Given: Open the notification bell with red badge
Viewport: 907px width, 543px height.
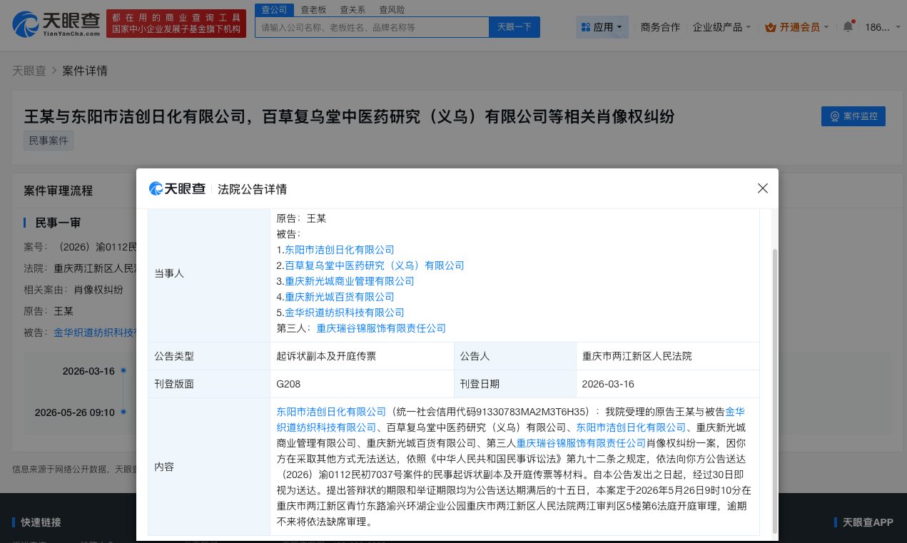Looking at the screenshot, I should click(848, 26).
